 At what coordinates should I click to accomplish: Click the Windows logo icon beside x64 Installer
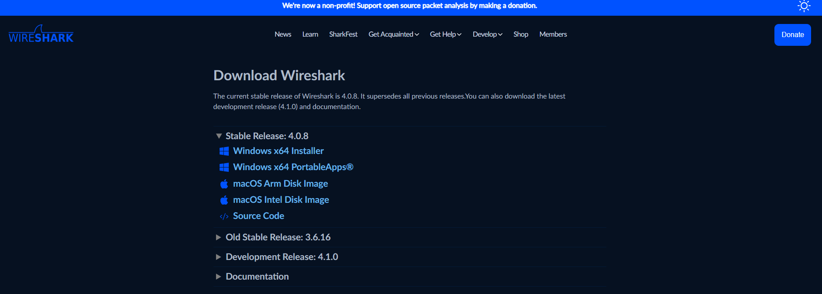coord(224,150)
